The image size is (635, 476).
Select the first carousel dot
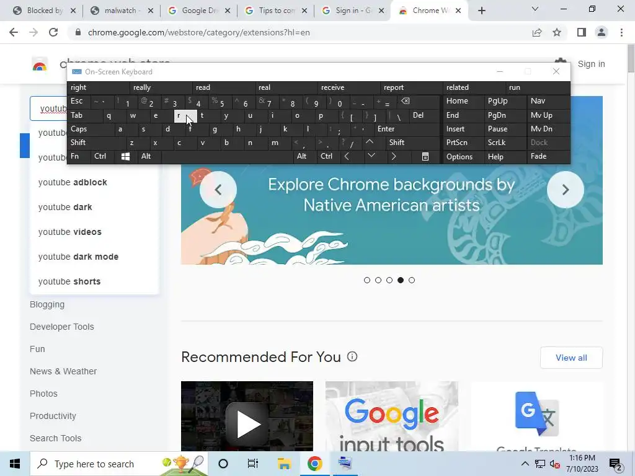367,280
